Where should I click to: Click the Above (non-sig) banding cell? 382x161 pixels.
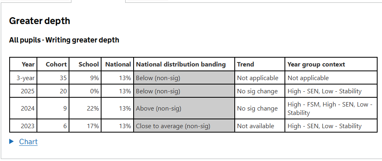(158, 109)
